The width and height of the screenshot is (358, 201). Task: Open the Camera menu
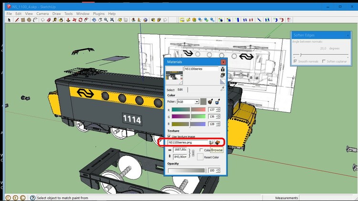point(42,14)
